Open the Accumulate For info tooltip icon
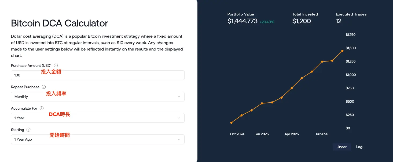Screen dimensions: 393x162 (x=42, y=108)
